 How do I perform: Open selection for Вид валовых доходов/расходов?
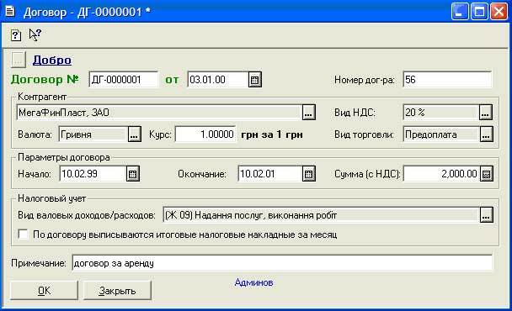point(486,215)
